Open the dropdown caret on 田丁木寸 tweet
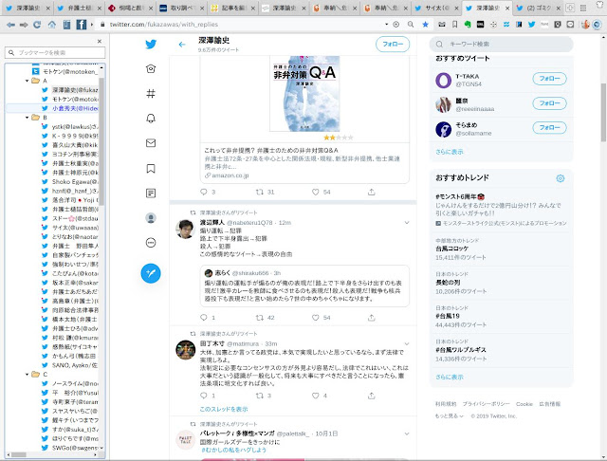Screen dimensions: 607x461 point(407,343)
